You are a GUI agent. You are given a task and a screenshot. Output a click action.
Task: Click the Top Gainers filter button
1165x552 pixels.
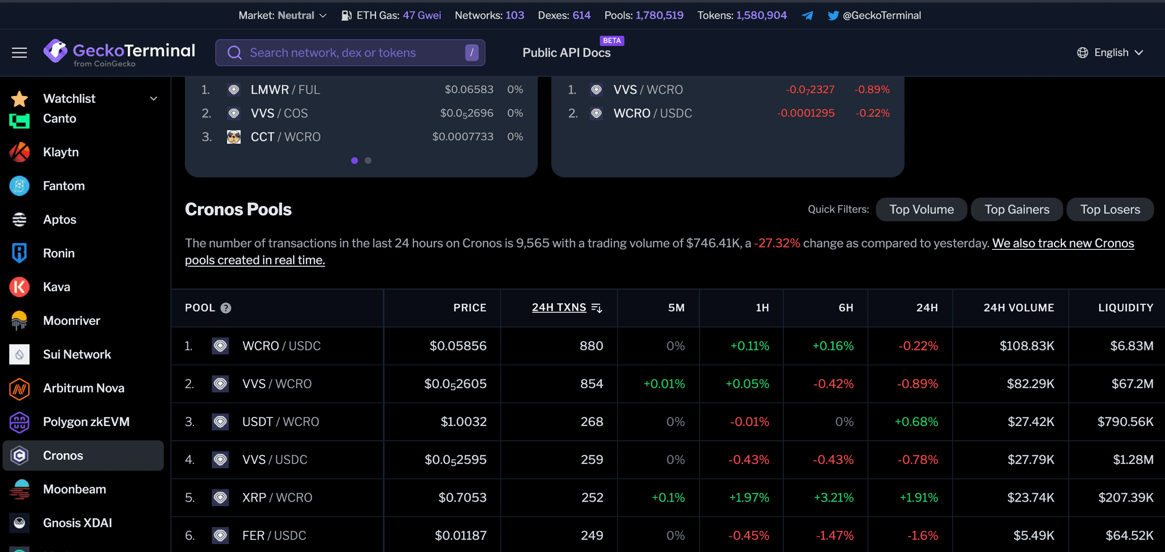1017,210
